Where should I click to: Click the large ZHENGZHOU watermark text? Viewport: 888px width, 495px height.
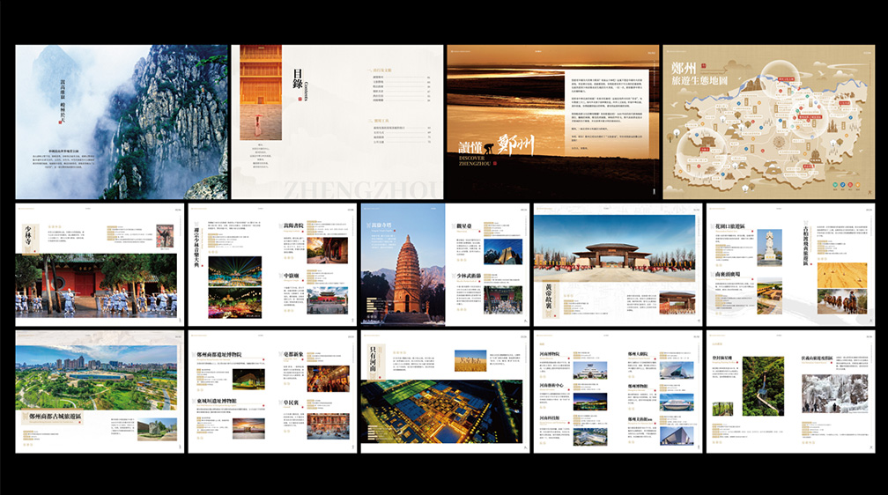point(362,189)
